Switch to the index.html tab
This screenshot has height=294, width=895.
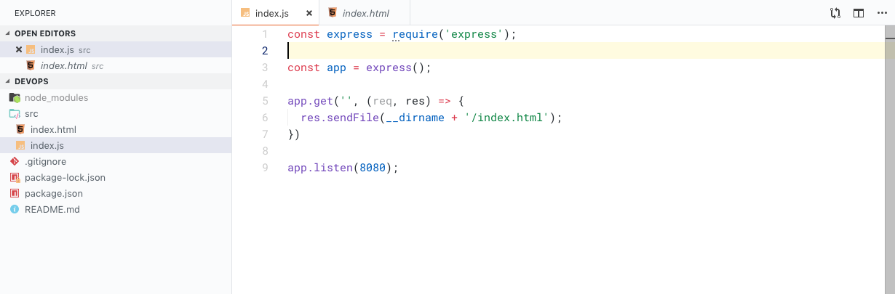[365, 13]
